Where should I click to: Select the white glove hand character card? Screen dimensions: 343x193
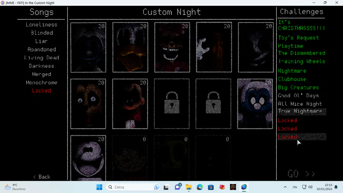tap(214, 47)
